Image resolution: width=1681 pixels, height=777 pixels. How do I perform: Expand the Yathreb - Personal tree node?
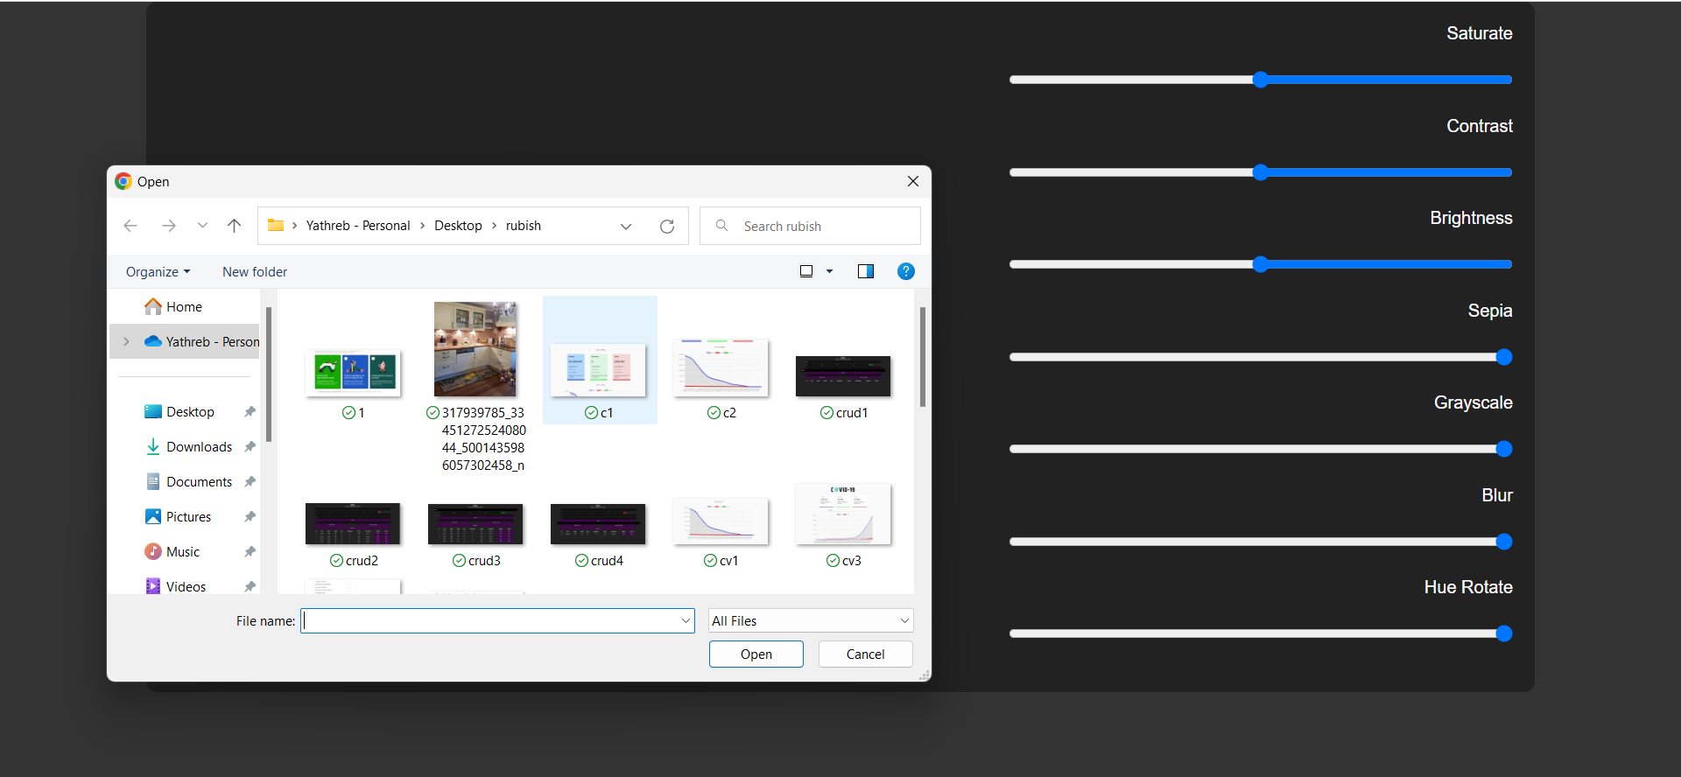126,341
